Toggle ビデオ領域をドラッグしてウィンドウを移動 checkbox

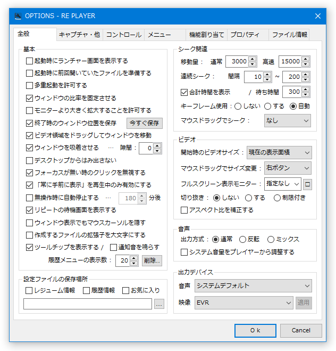29,135
